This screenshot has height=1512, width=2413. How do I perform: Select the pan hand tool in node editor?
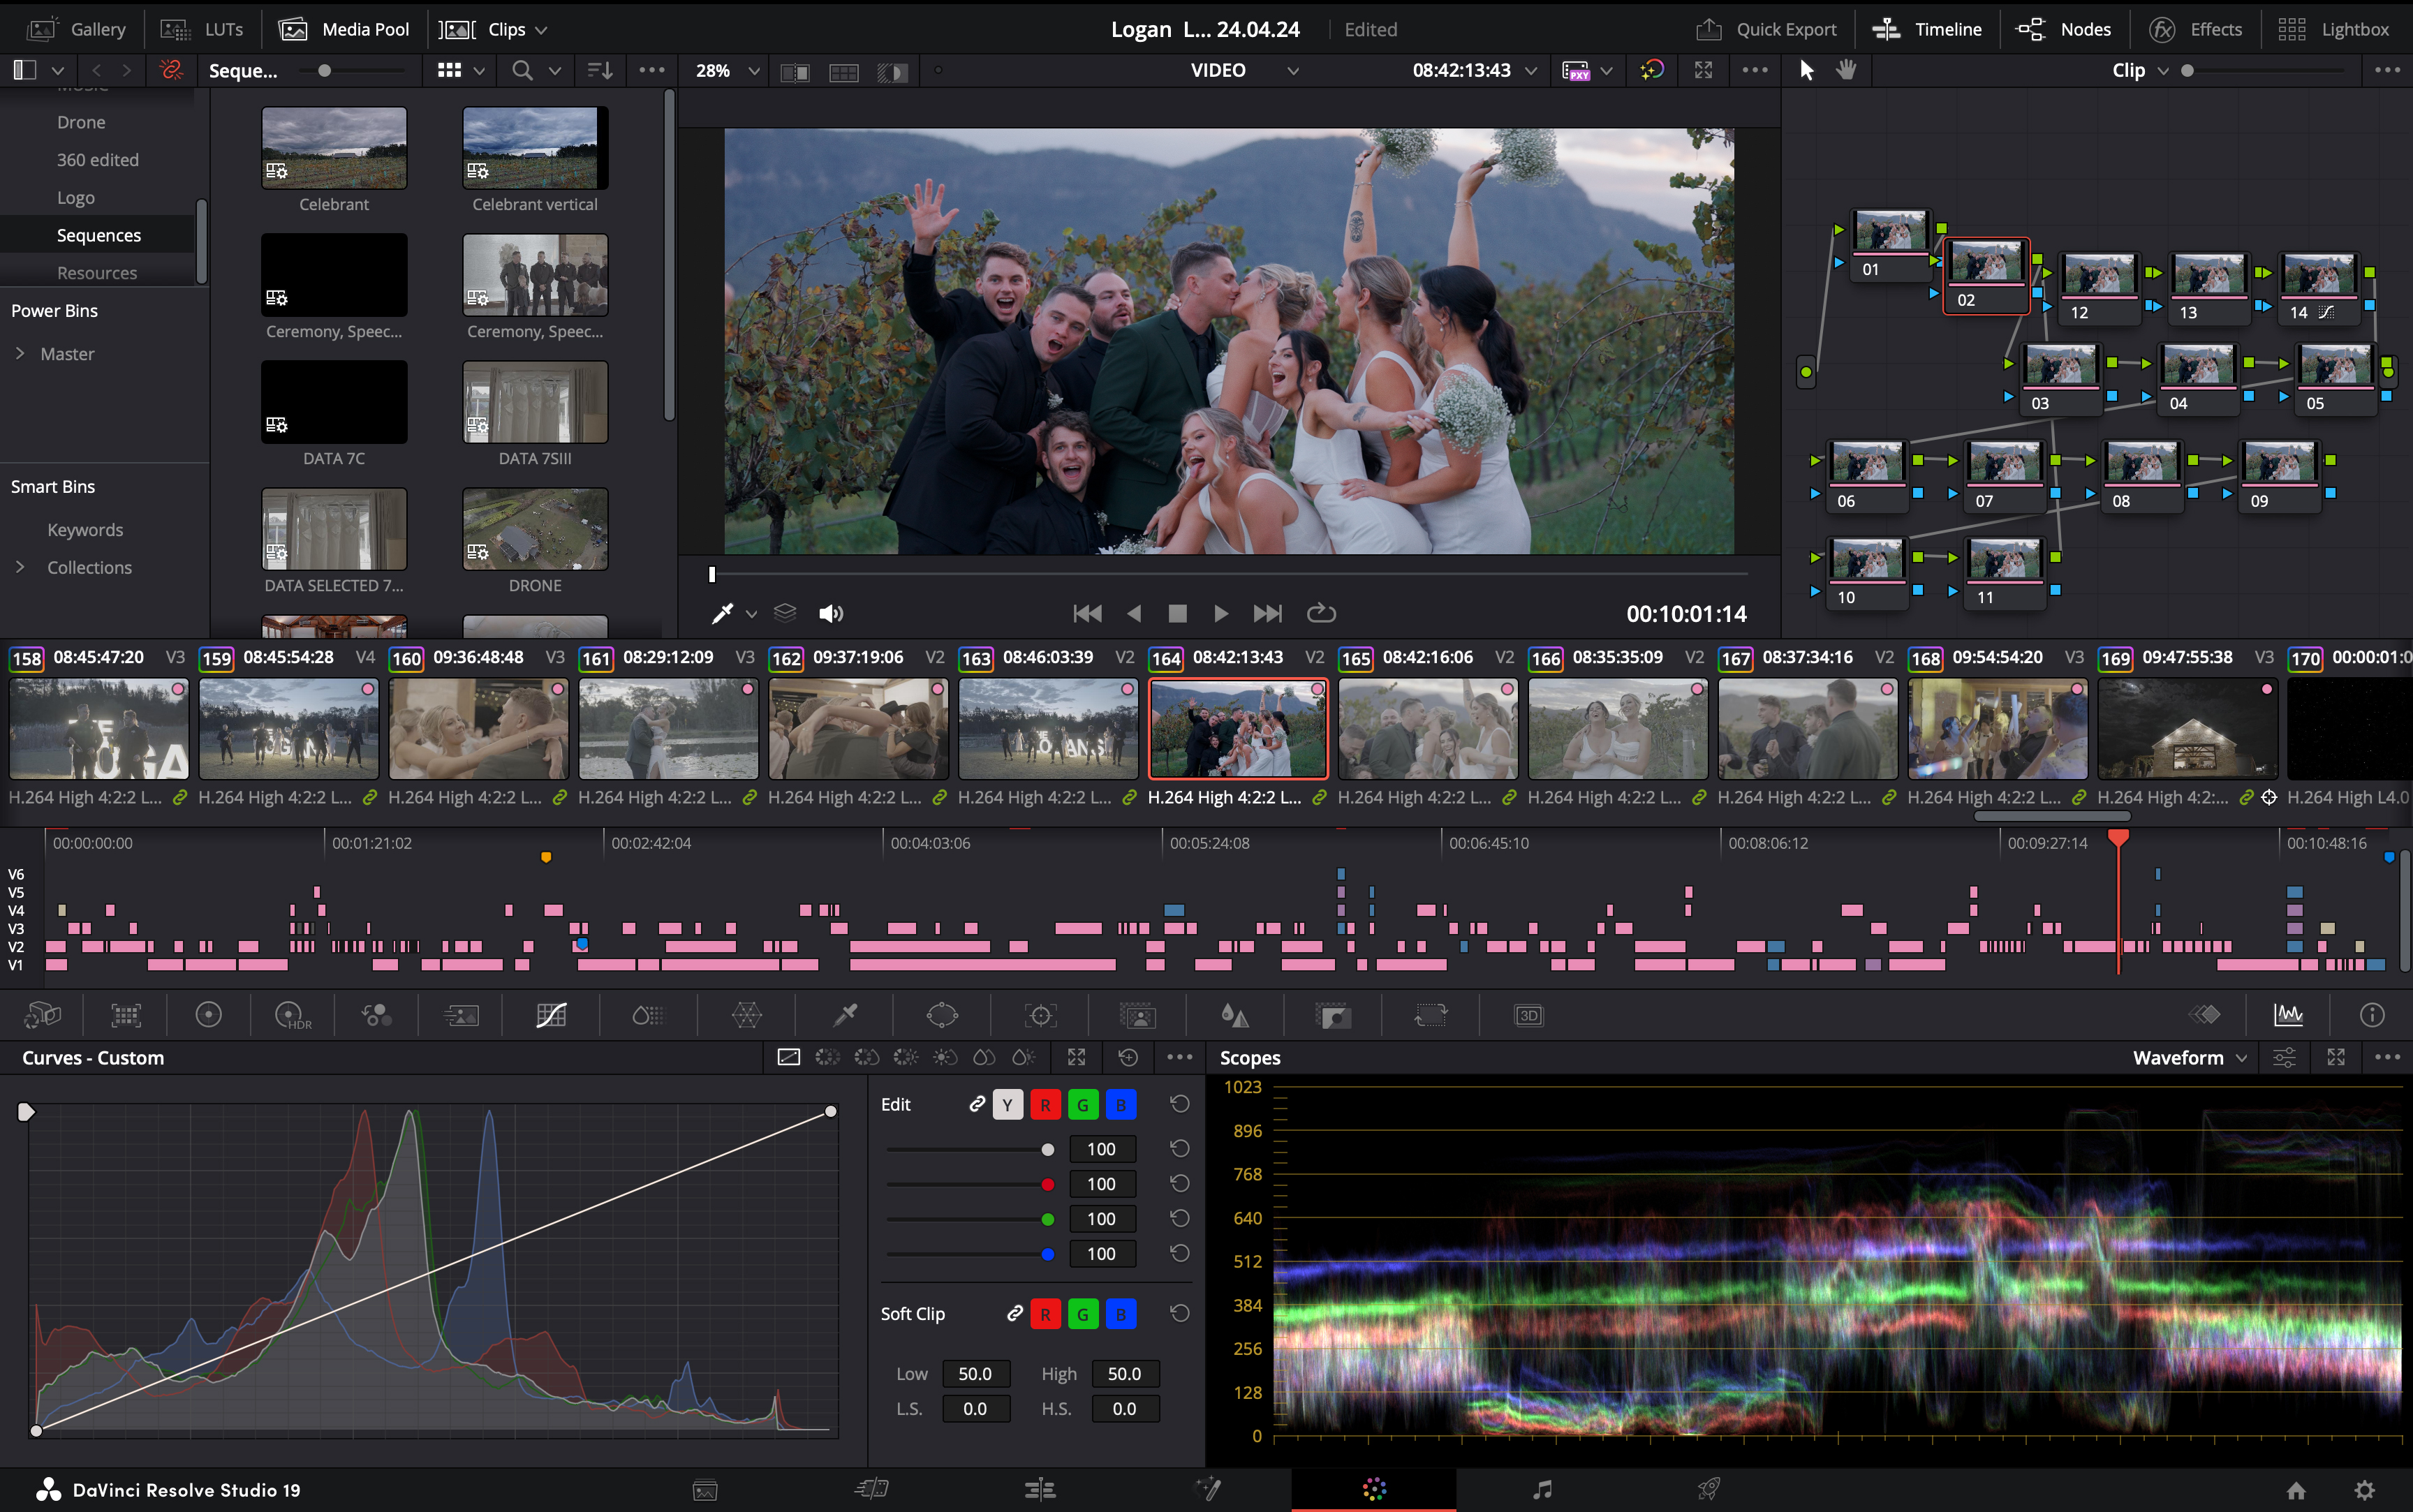[x=1846, y=70]
